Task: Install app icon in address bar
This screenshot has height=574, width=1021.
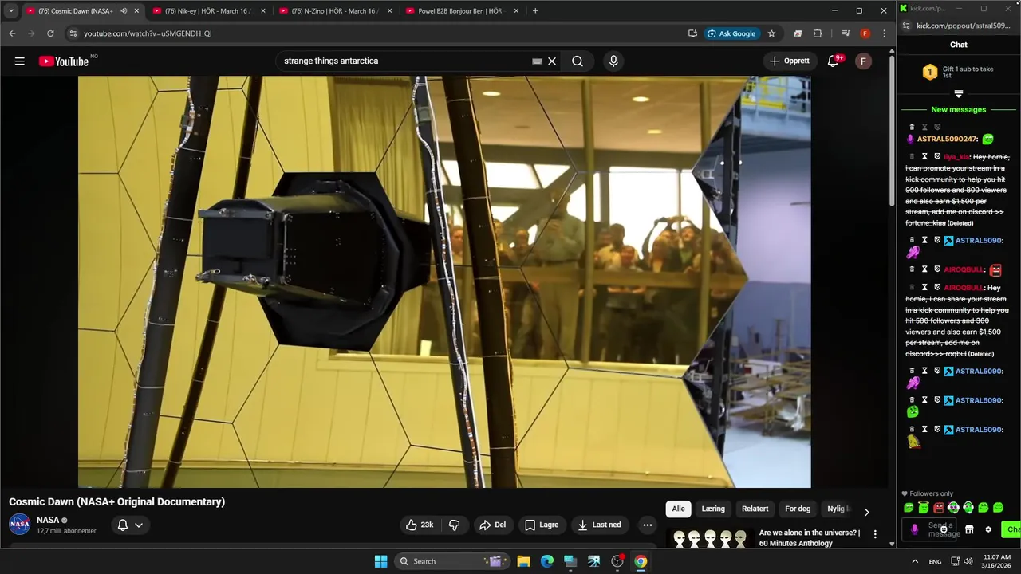Action: (x=692, y=33)
